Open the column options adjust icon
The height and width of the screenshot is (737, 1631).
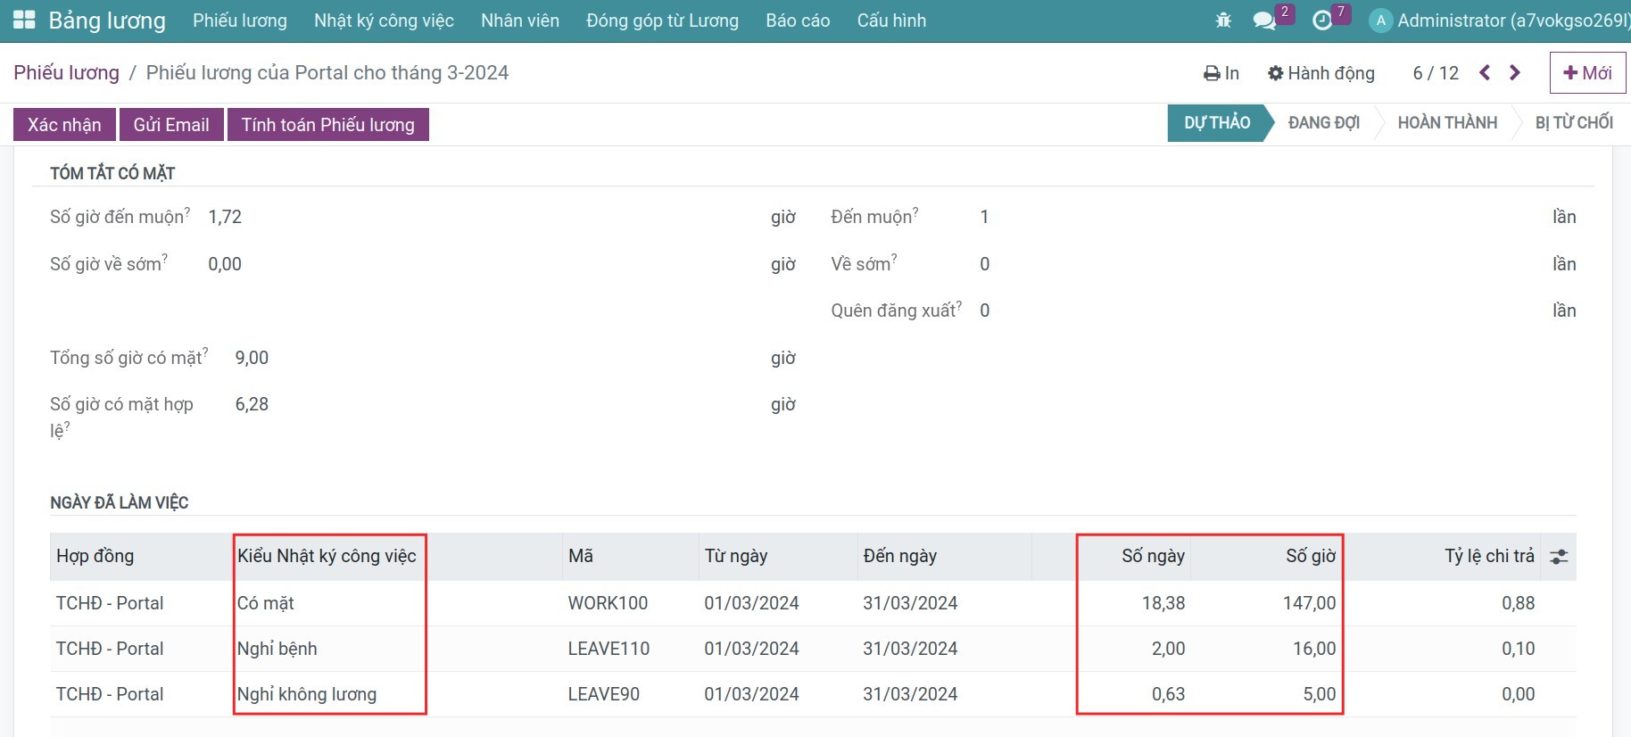tap(1559, 557)
